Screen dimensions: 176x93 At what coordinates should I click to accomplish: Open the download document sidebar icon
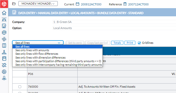click(4, 46)
